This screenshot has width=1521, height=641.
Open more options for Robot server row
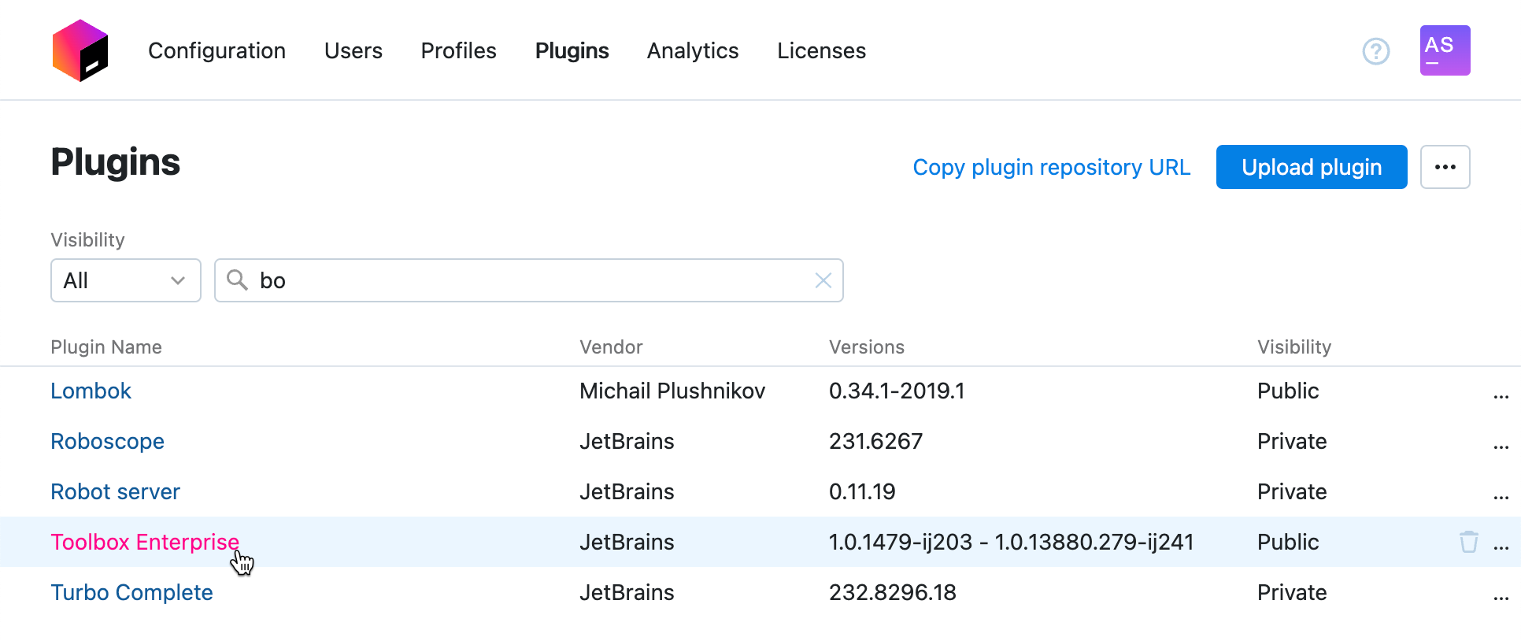[x=1501, y=497]
